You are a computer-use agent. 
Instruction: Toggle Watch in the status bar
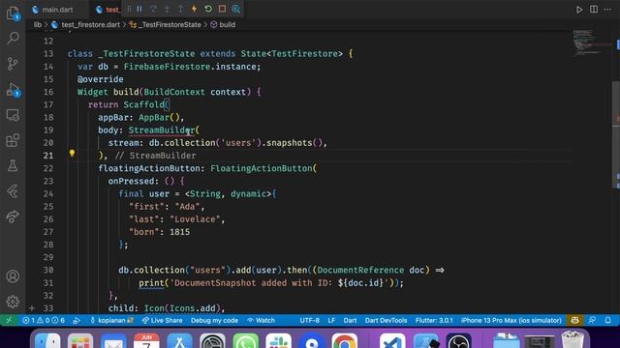click(261, 320)
